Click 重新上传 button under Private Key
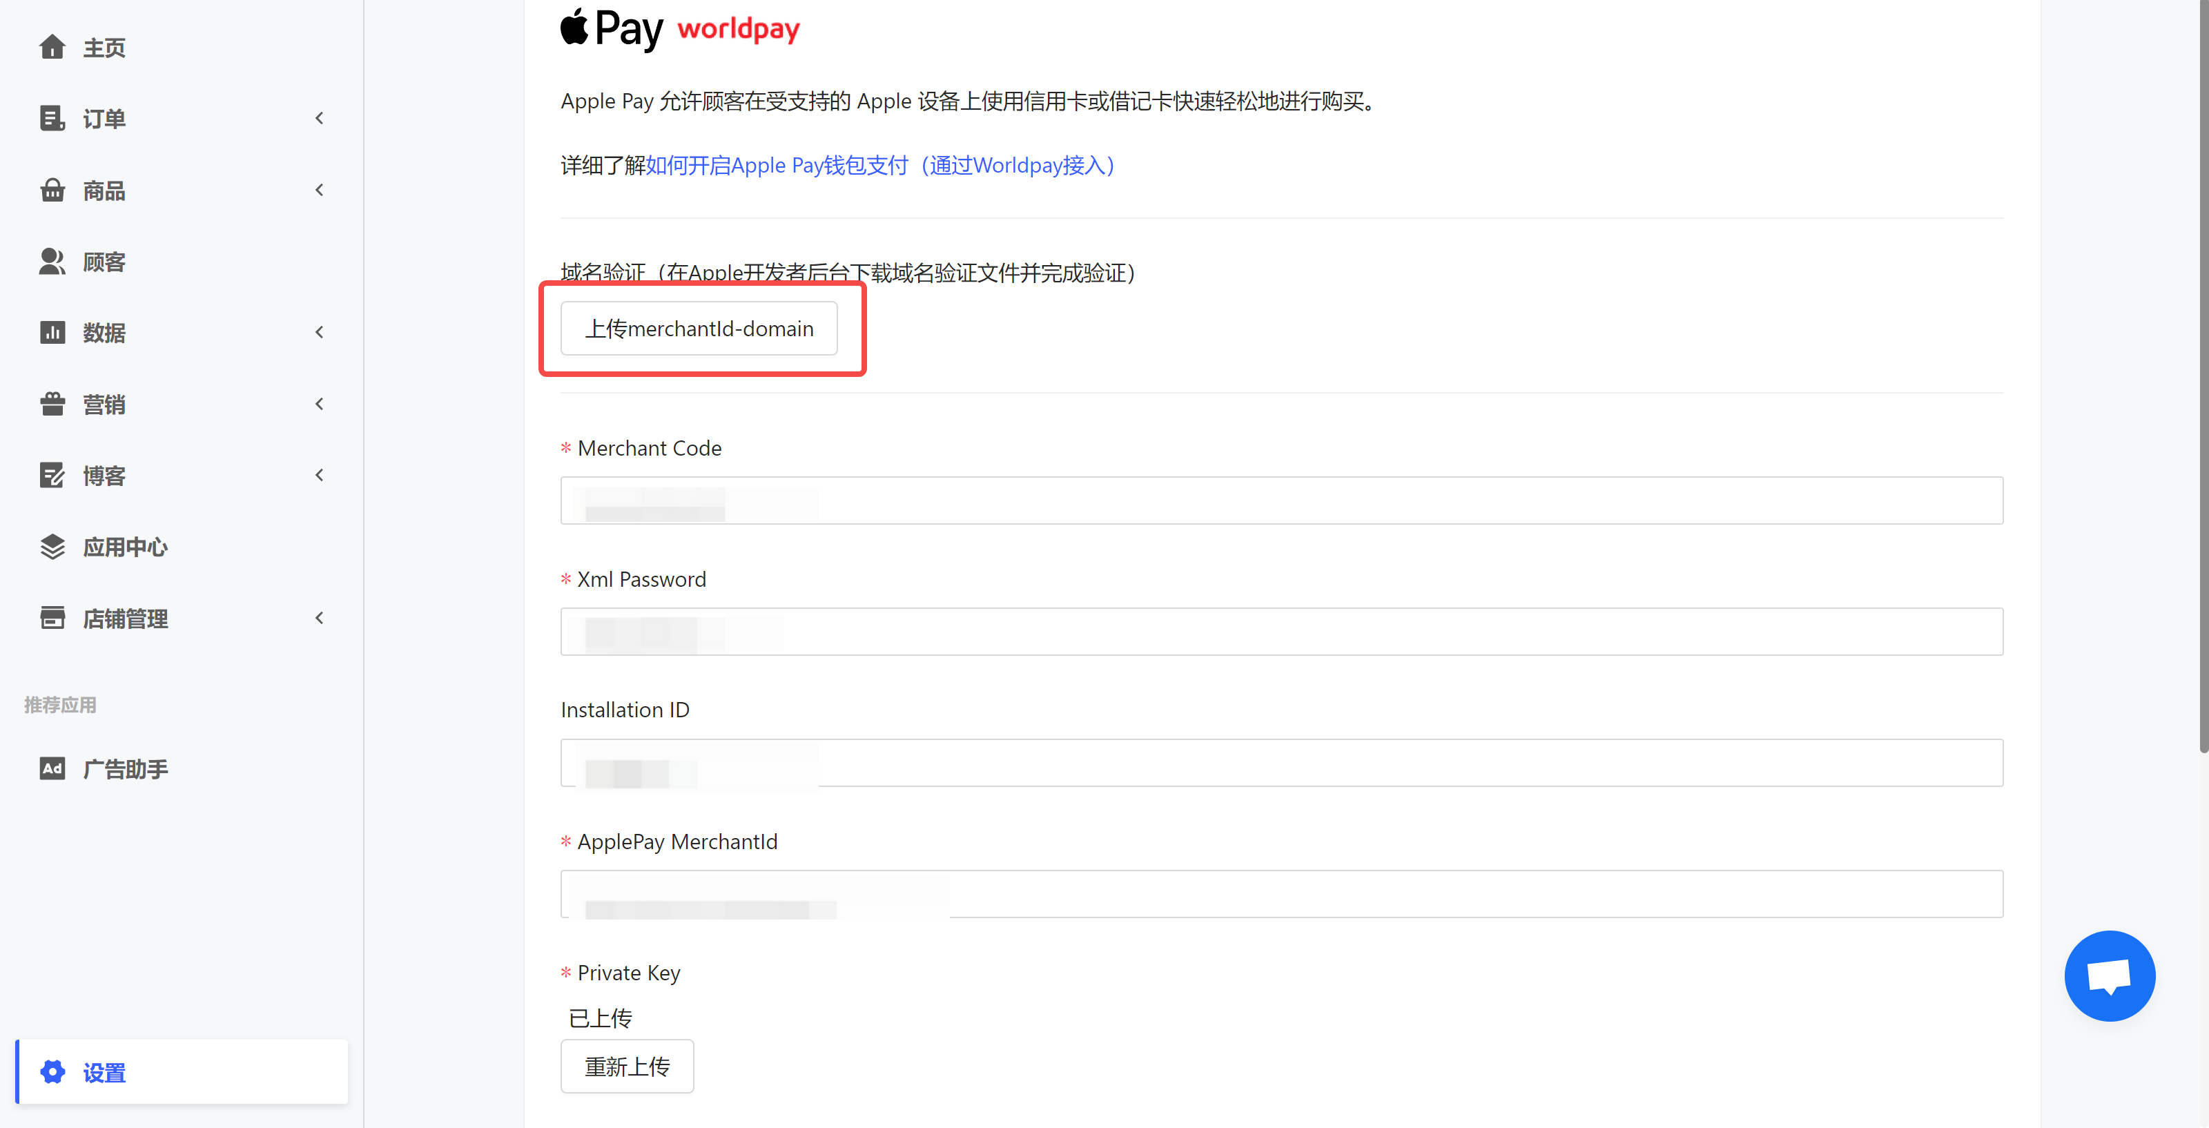Image resolution: width=2209 pixels, height=1128 pixels. (x=627, y=1067)
